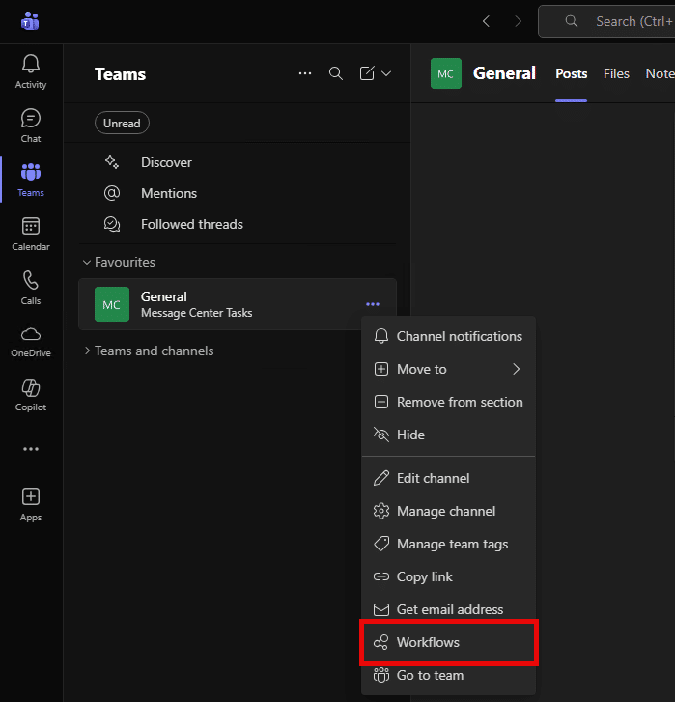Hide the channel from the list
675x702 pixels.
coord(410,435)
